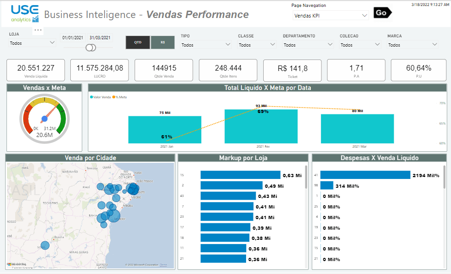The height and width of the screenshot is (274, 451).
Task: Click the Microsoft Bing logo on map
Action: [x=17, y=264]
